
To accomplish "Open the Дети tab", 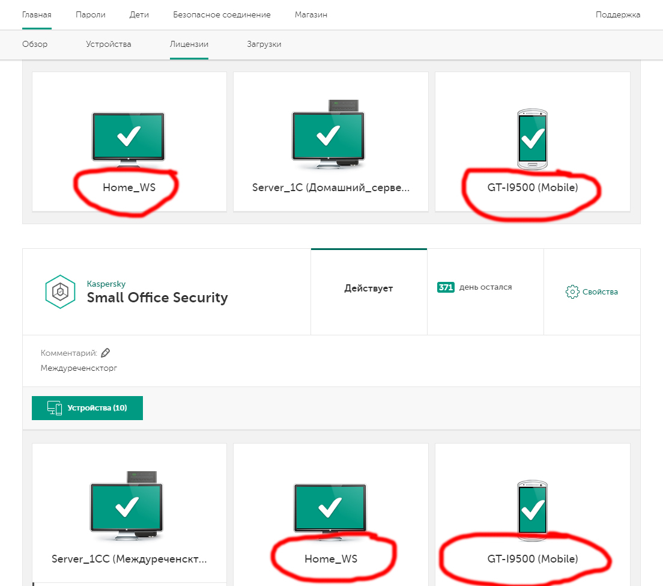I will (x=139, y=15).
